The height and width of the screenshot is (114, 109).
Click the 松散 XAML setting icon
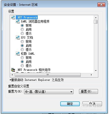coord(18,54)
